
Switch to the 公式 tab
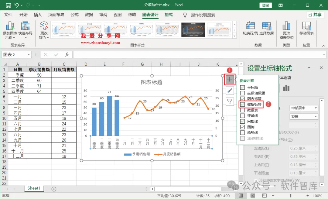(x=74, y=15)
